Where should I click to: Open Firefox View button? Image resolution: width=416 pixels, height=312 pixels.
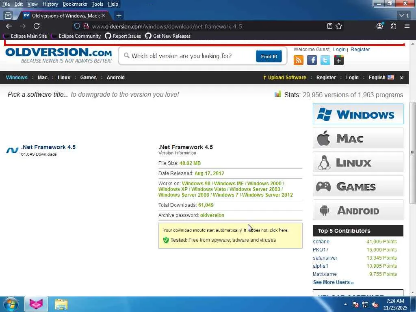8,16
